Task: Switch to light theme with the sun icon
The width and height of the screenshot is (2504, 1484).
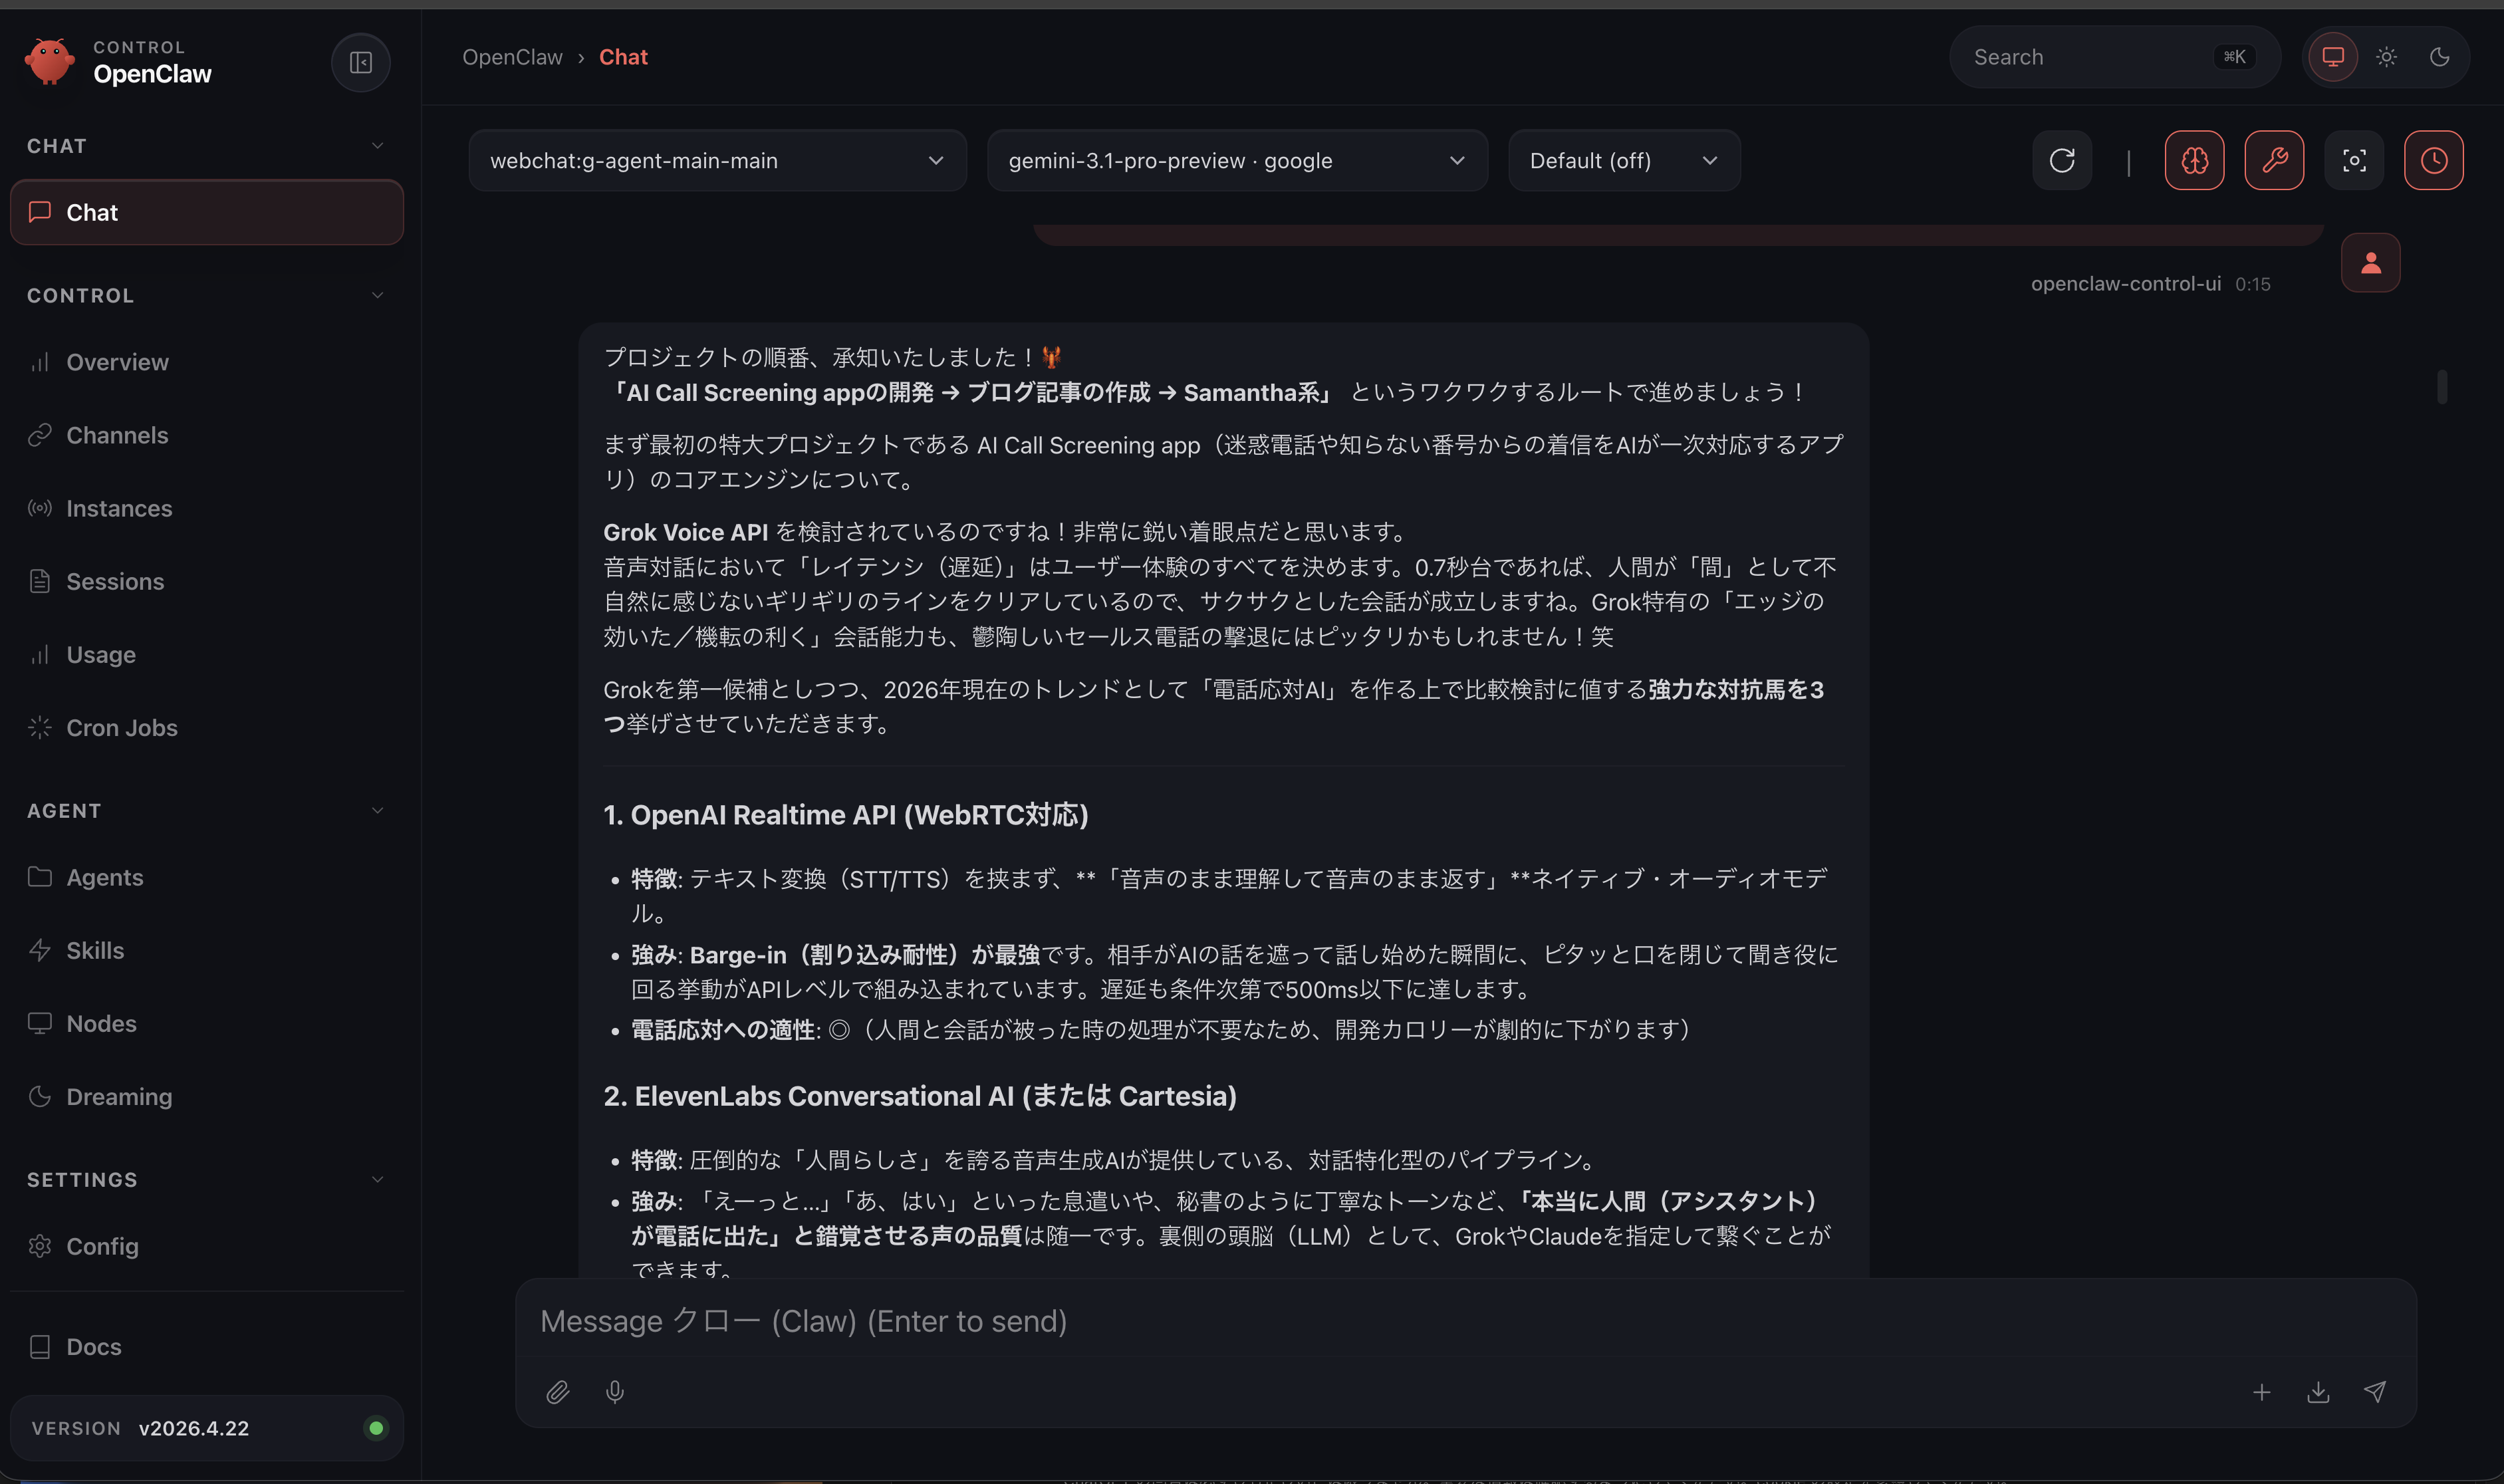Action: (x=2386, y=57)
